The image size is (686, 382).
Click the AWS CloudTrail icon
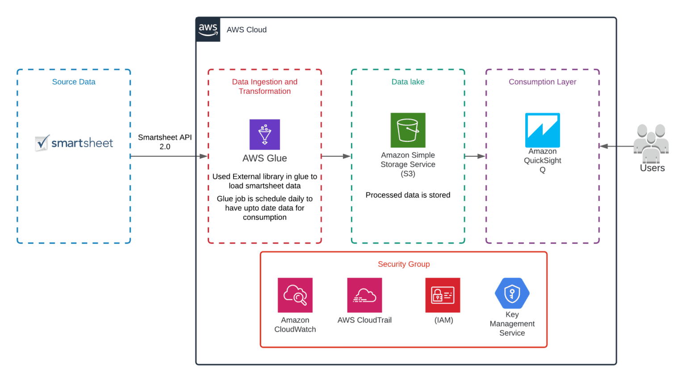click(364, 295)
